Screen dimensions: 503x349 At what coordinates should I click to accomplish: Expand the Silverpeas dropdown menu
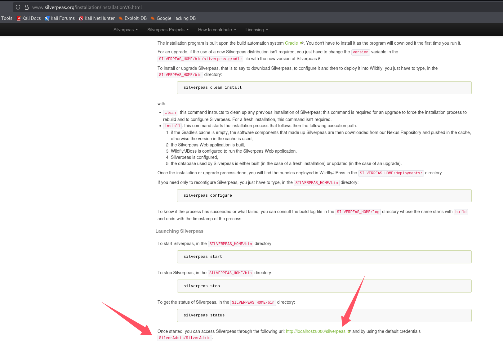tap(126, 30)
